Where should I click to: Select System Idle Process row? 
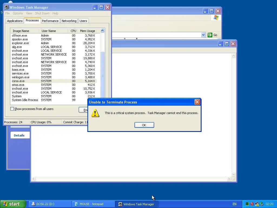(x=50, y=100)
